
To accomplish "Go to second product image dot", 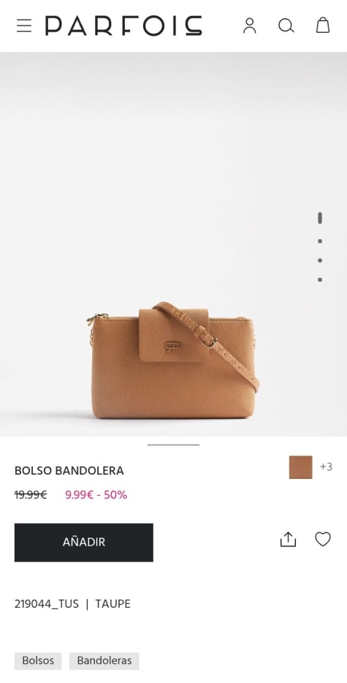I will [320, 241].
